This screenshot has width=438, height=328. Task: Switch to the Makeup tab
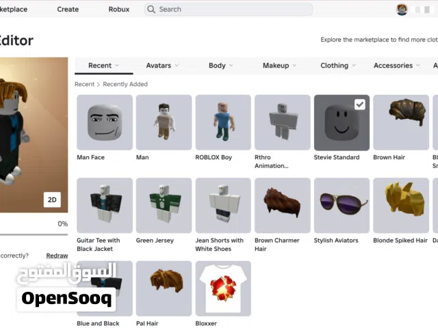pos(279,66)
